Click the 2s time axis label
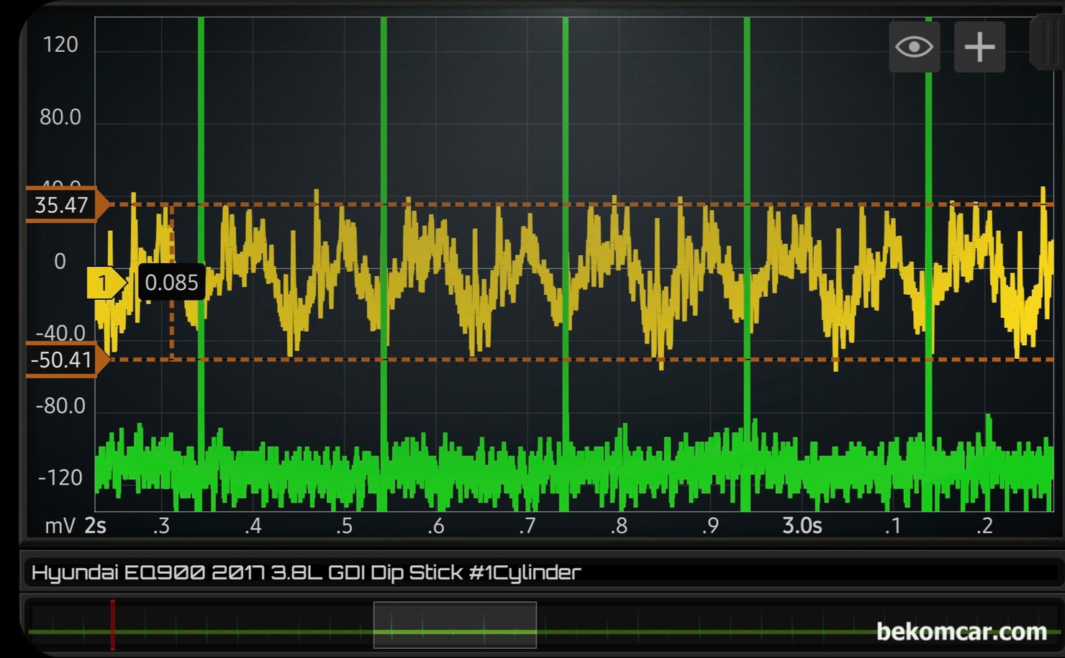 point(96,526)
